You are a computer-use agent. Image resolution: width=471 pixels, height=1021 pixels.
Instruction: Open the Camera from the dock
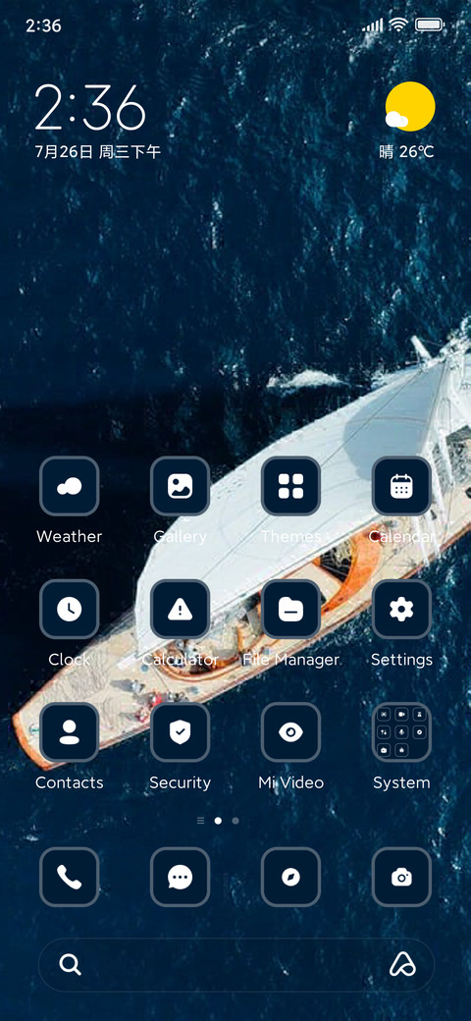click(x=401, y=877)
